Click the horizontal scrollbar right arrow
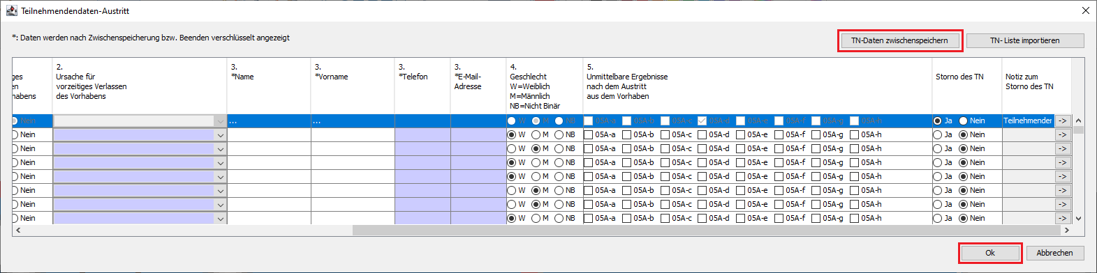This screenshot has height=273, width=1097. 1066,230
